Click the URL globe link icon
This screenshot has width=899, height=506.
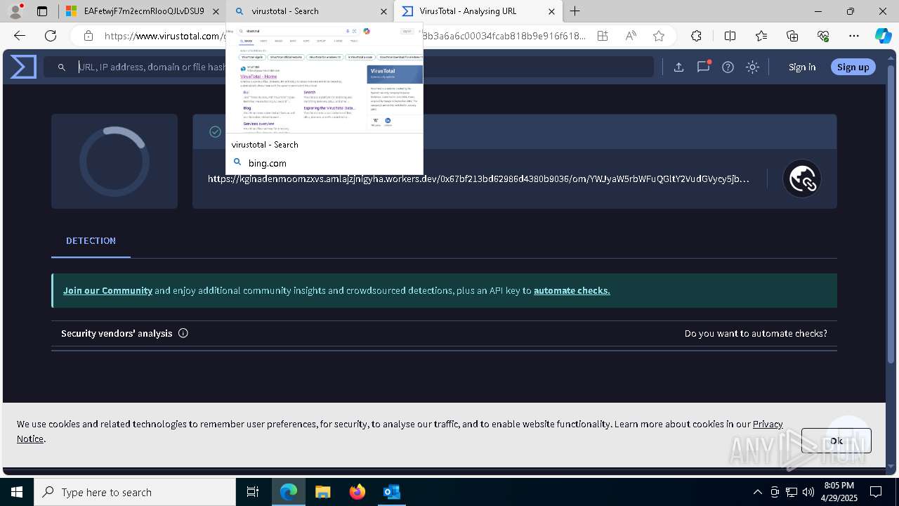802,179
